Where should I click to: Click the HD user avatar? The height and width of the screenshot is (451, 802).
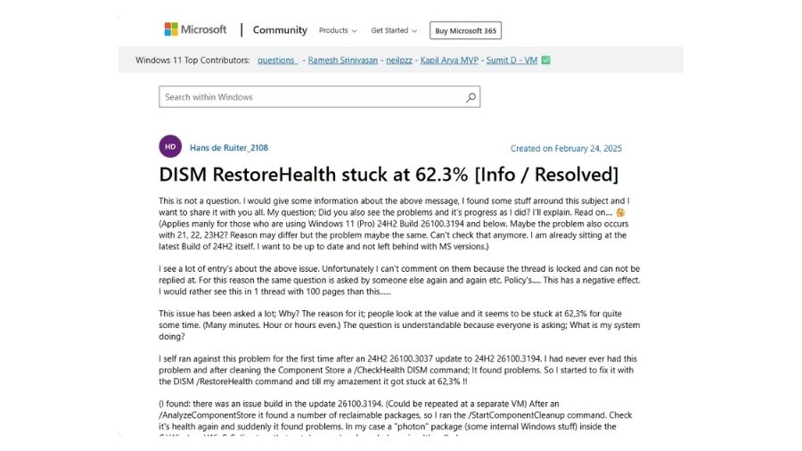point(170,147)
